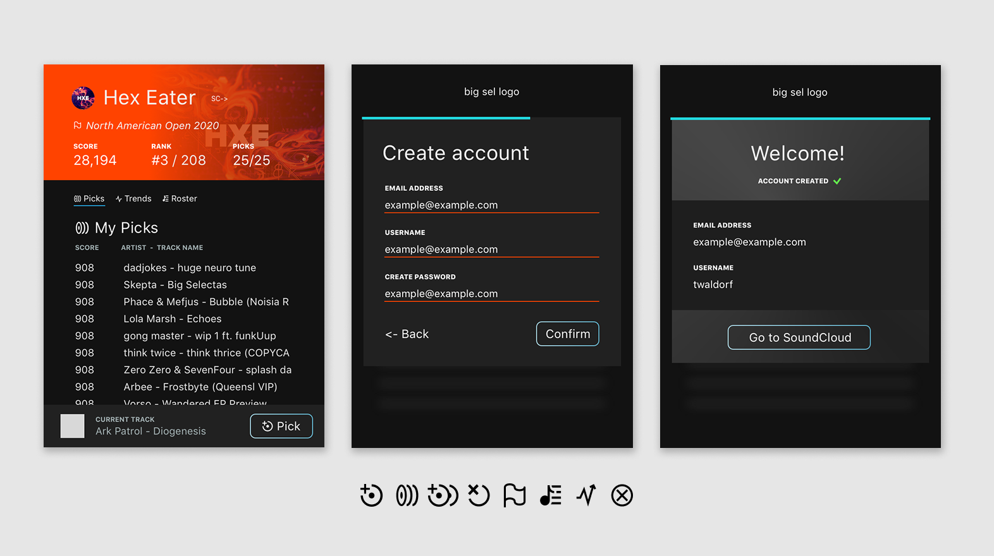Switch to the Trends tab

tap(133, 198)
